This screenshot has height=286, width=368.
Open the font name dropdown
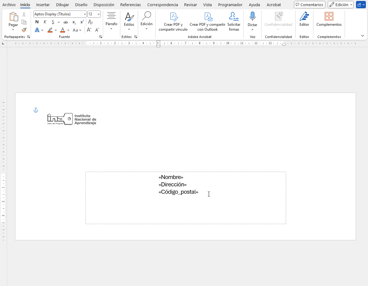[x=85, y=14]
